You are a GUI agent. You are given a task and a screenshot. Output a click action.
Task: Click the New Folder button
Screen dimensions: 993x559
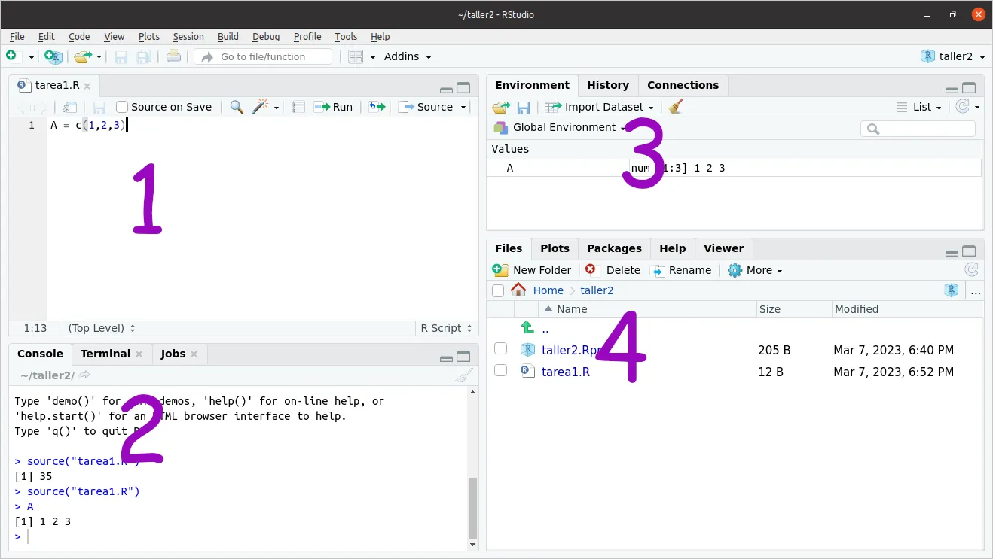[x=532, y=270]
